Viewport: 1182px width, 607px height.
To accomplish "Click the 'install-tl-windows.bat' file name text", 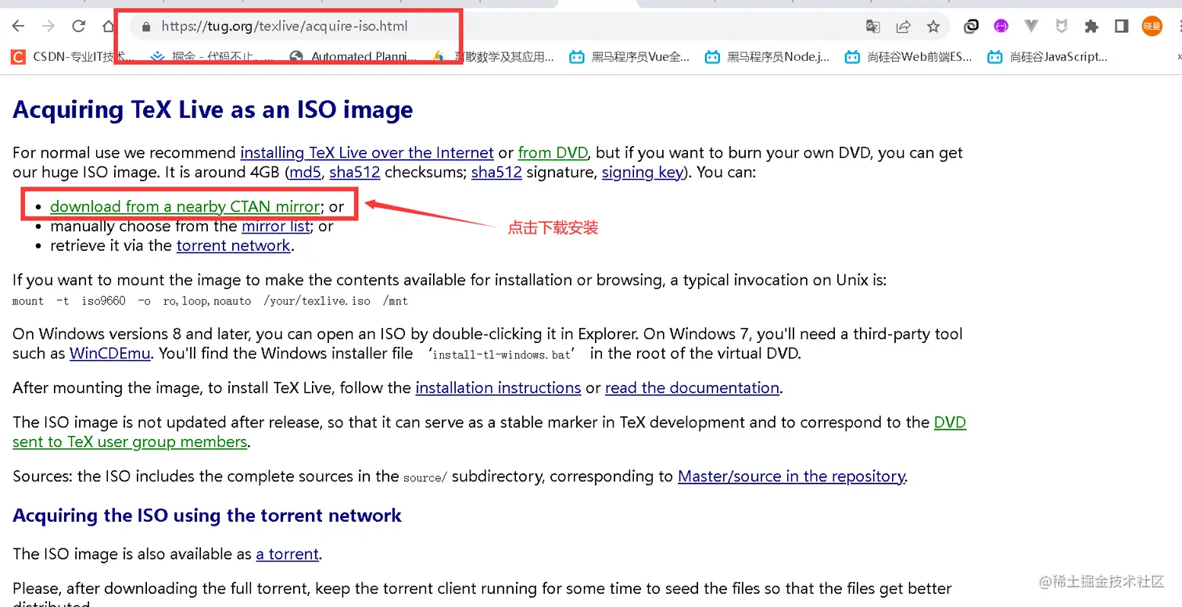I will tap(502, 354).
